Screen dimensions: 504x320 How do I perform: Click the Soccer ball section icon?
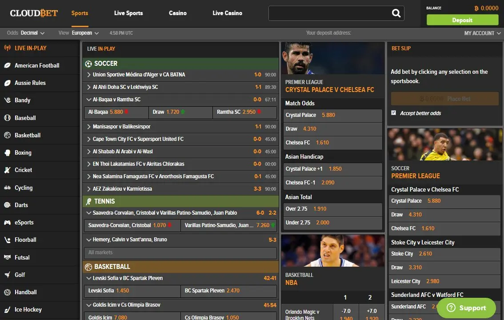88,64
